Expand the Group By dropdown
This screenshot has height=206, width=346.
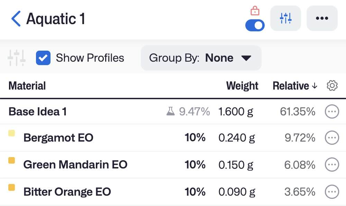click(x=201, y=58)
